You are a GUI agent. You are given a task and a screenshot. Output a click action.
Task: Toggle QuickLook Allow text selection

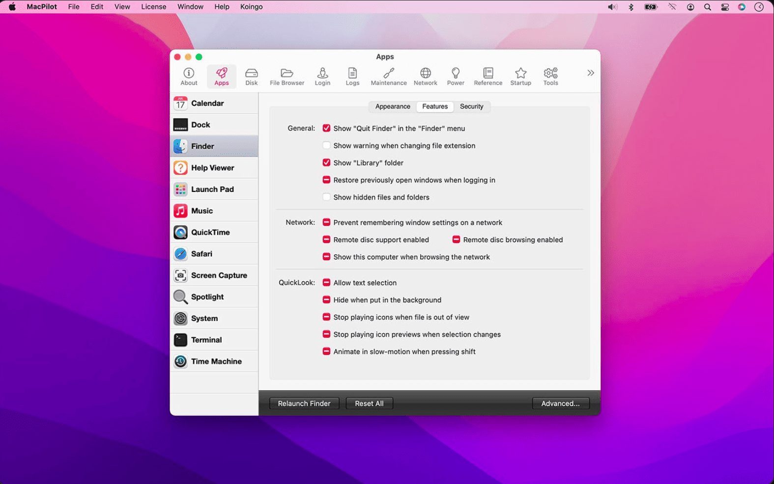tap(326, 282)
